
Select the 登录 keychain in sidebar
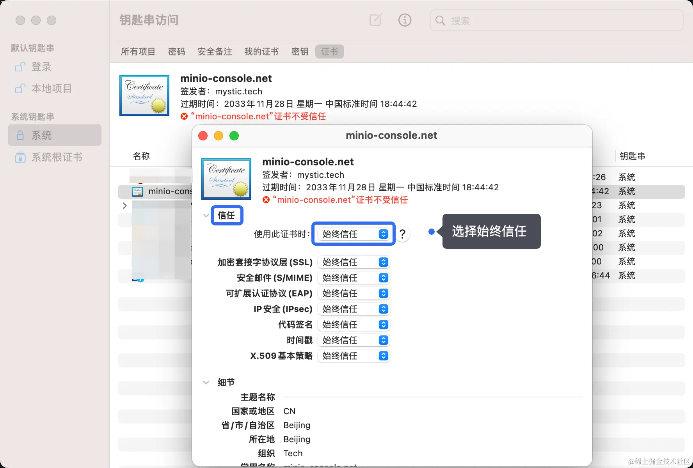click(55, 67)
